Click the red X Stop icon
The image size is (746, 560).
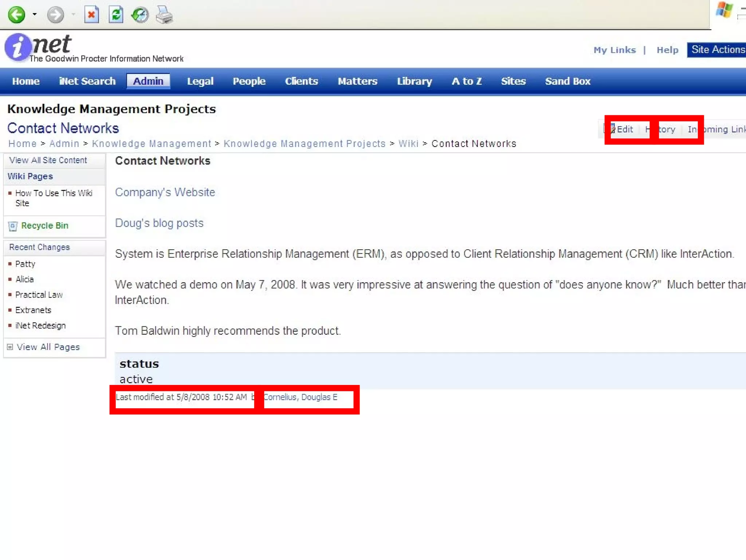click(x=91, y=15)
